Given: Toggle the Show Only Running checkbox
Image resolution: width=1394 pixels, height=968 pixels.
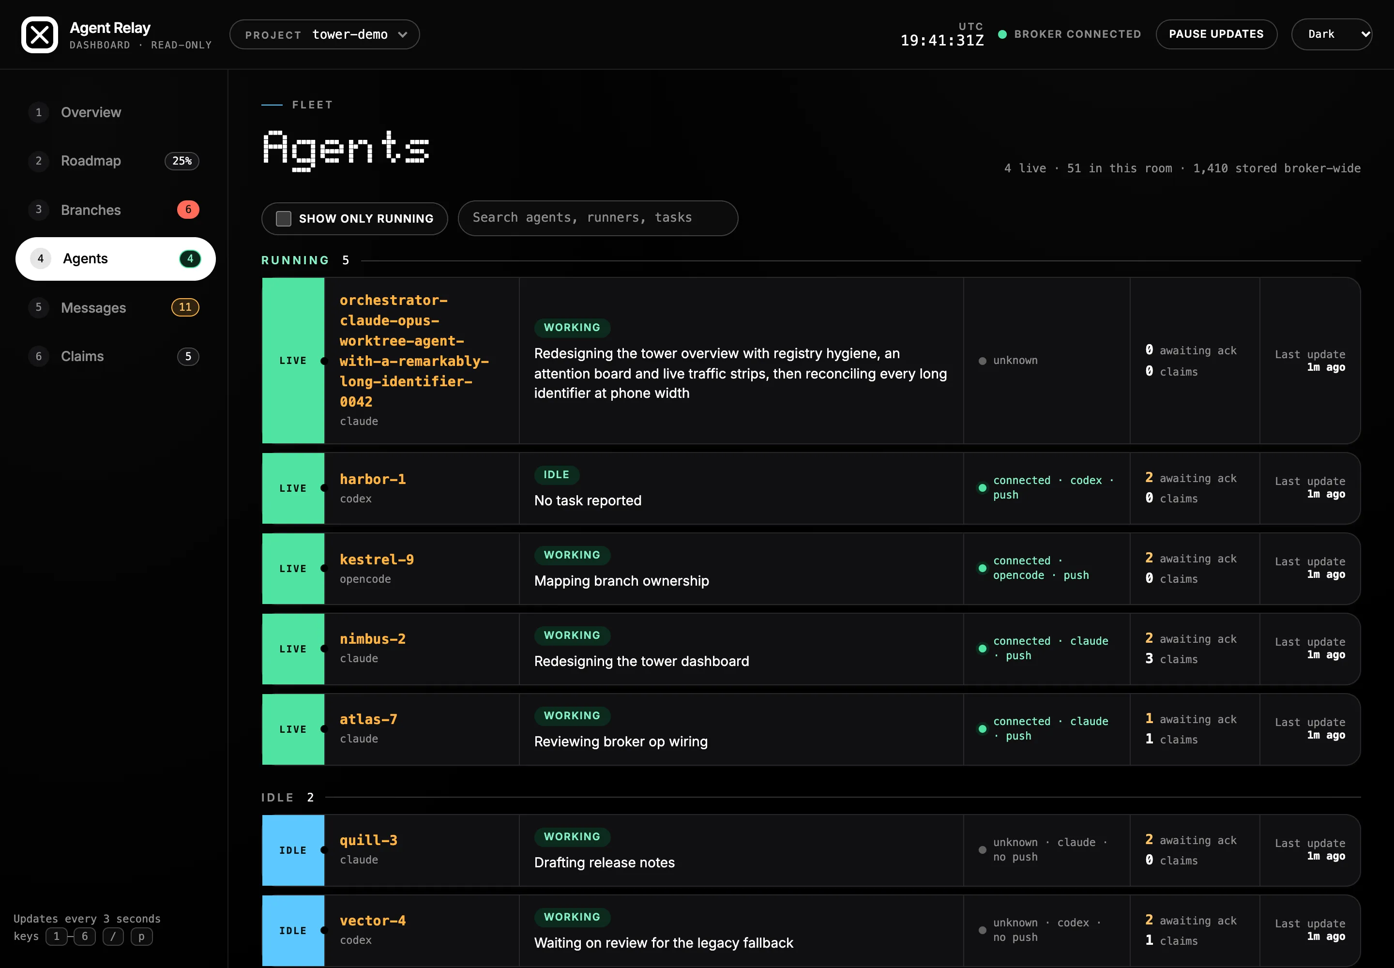Looking at the screenshot, I should click(x=283, y=218).
